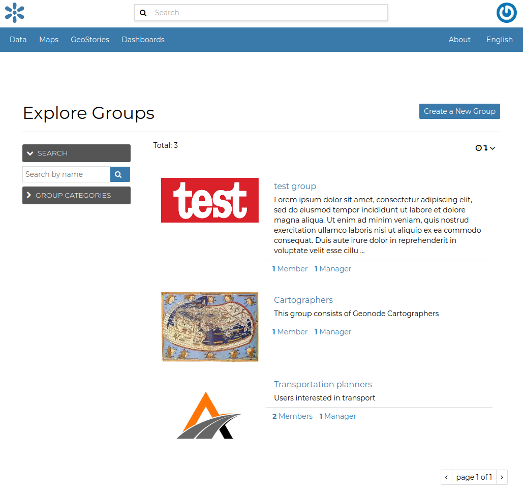Click the GeoNode logo in the top left
The image size is (523, 496).
(14, 13)
